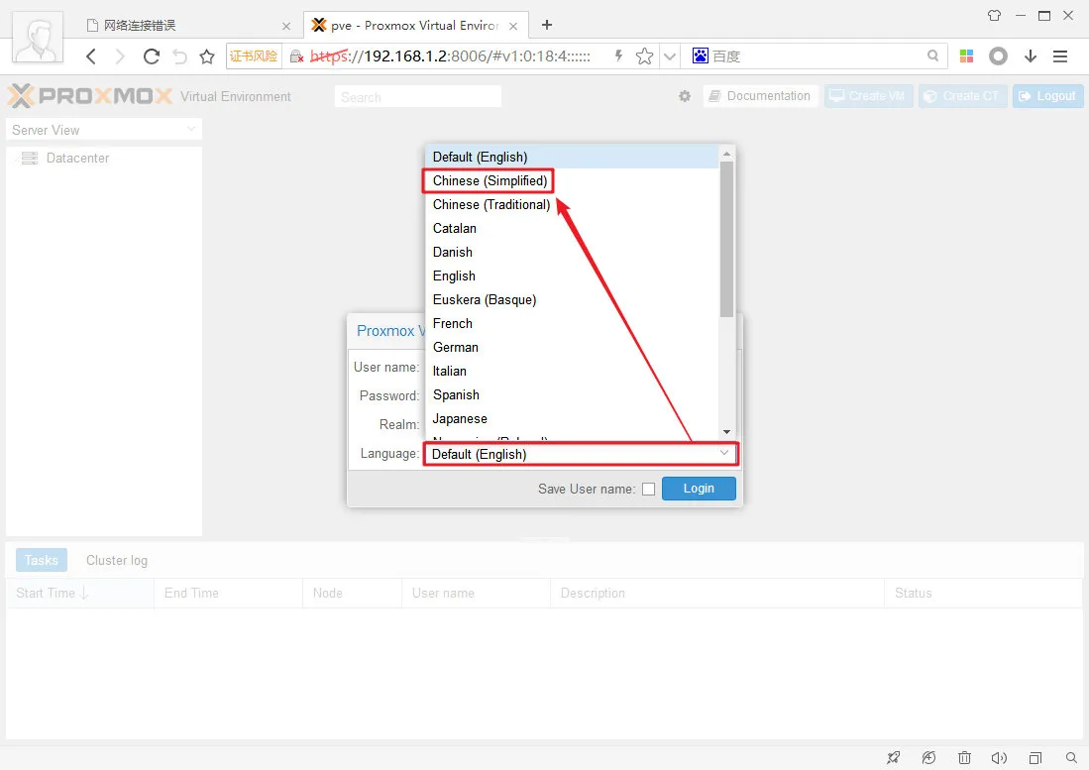Click the zoom magnifier in status bar
The width and height of the screenshot is (1089, 770).
1071,757
